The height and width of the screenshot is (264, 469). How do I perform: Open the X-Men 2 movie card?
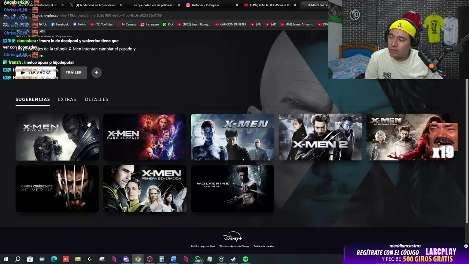320,137
